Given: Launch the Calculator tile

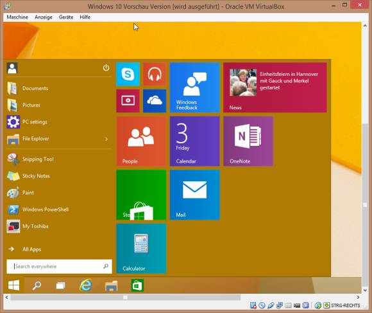Looking at the screenshot, I should 141,248.
